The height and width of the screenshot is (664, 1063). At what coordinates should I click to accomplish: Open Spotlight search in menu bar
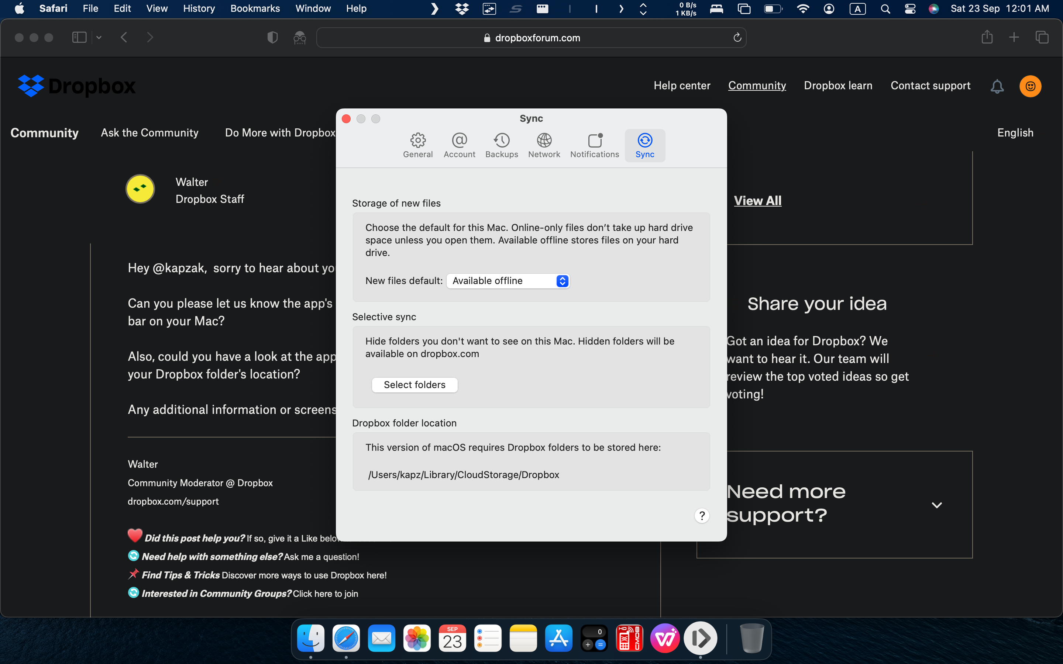point(885,8)
